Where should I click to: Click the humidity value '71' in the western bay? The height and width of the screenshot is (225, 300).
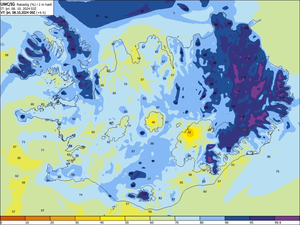click(x=43, y=150)
